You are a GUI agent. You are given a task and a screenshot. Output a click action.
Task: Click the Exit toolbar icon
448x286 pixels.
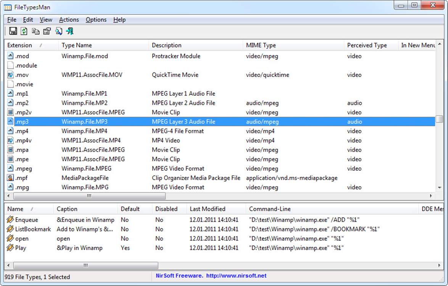(70, 31)
